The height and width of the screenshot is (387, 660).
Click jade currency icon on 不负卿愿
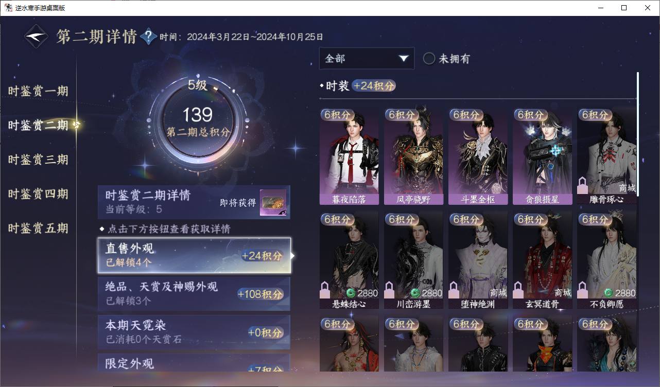(x=609, y=293)
